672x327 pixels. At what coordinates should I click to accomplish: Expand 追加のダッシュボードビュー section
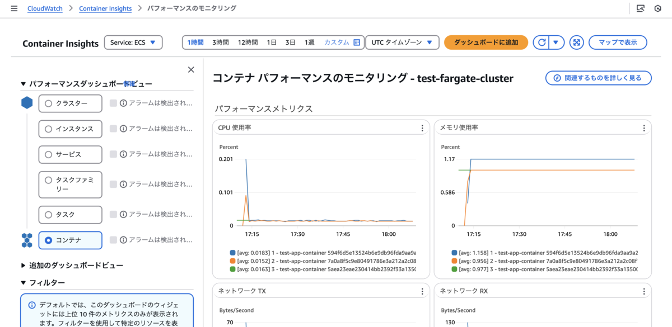point(24,266)
